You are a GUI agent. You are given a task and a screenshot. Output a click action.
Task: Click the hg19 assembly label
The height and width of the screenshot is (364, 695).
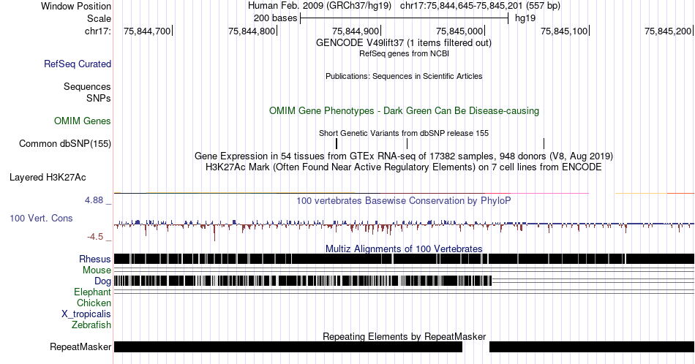coord(525,18)
